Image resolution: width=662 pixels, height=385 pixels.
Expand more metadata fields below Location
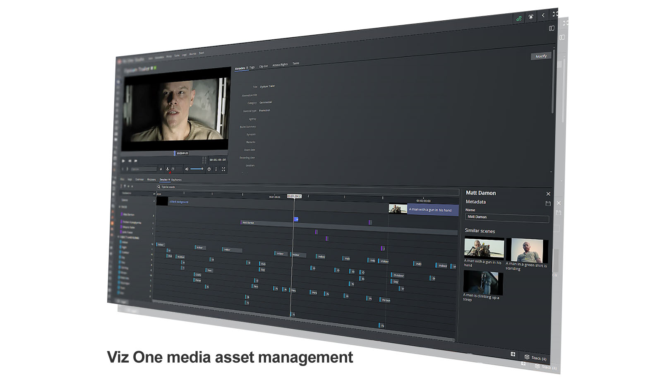[x=551, y=172]
